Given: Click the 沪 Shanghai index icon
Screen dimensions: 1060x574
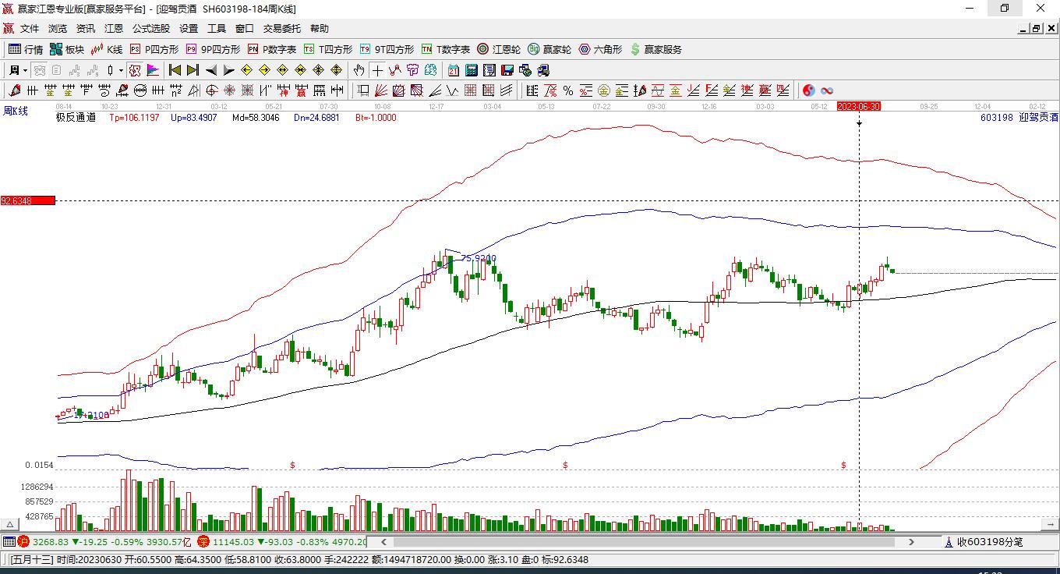Looking at the screenshot, I should [23, 541].
